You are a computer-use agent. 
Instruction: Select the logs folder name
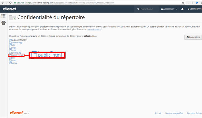tap(14, 48)
